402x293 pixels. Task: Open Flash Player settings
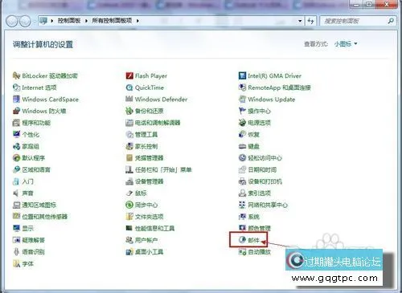coord(146,75)
